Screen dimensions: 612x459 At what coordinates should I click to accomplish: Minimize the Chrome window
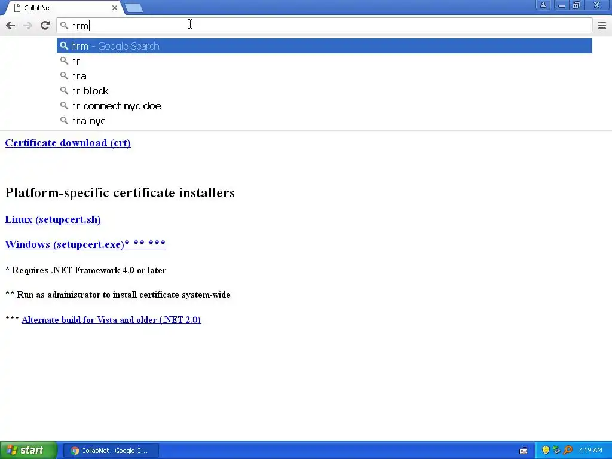pyautogui.click(x=561, y=5)
